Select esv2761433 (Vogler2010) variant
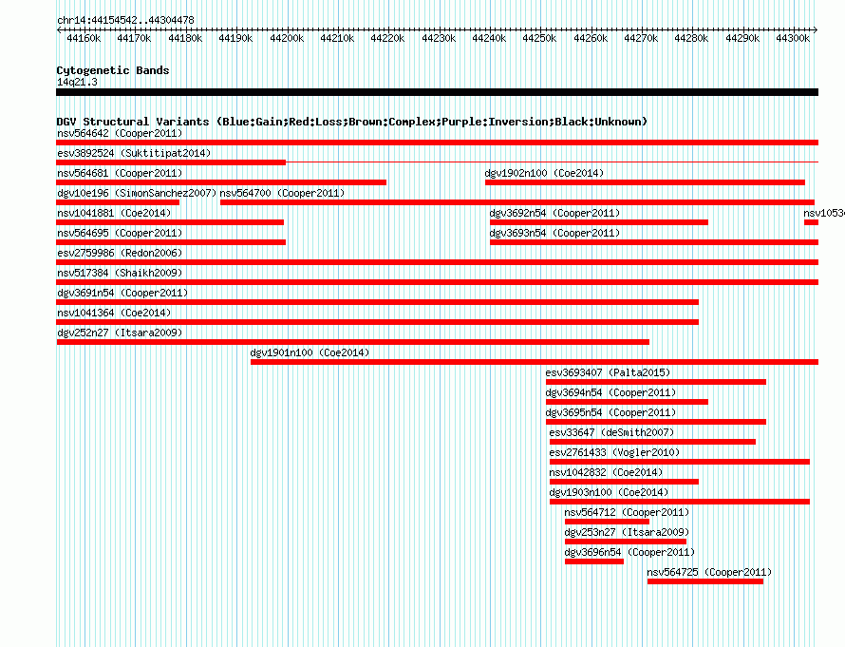Screen dimensions: 845x647 click(x=614, y=452)
